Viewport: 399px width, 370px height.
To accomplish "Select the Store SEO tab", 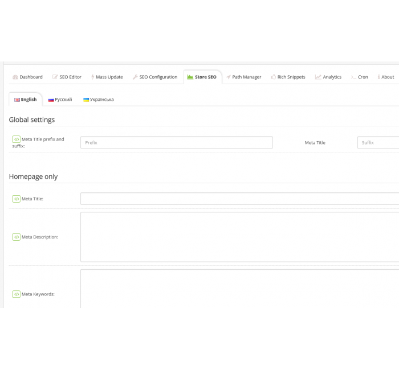I will click(202, 77).
